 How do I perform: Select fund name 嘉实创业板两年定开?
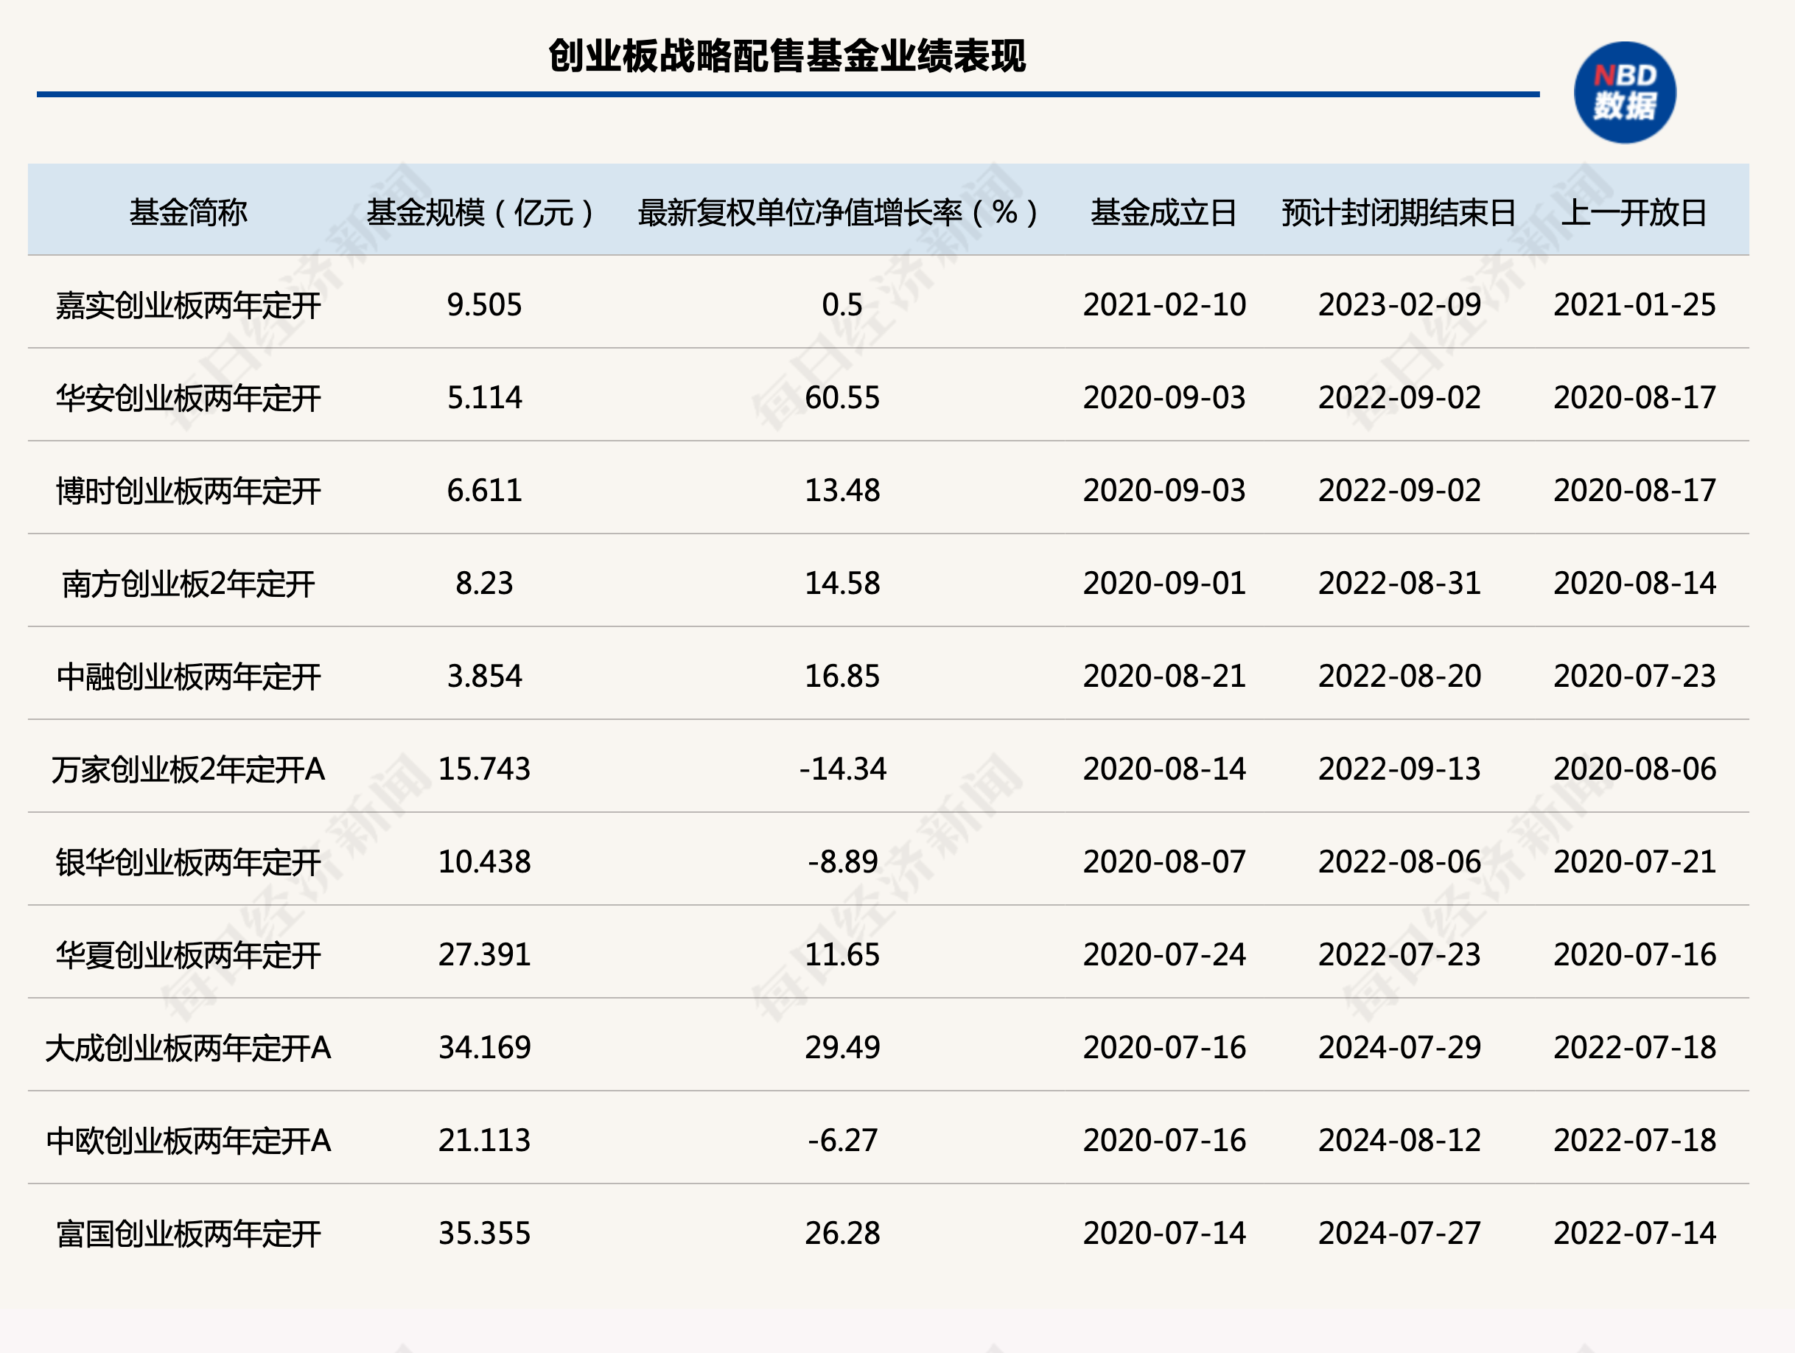[x=188, y=305]
